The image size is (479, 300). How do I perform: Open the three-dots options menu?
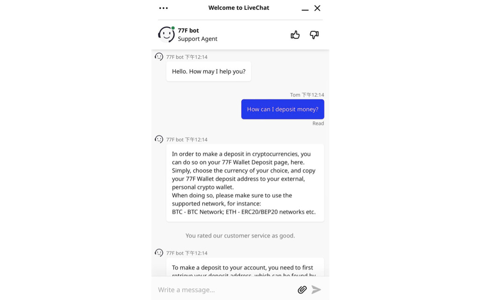163,8
